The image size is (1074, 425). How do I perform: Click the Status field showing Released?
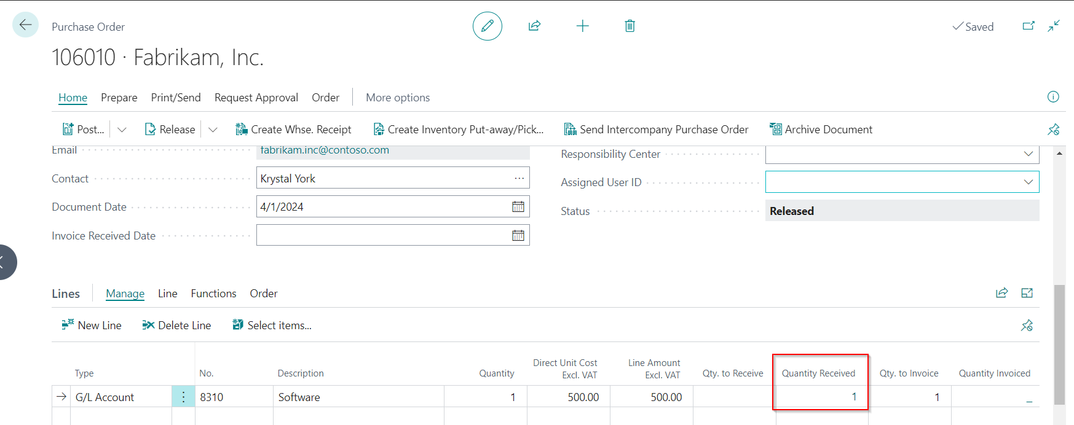pos(902,211)
